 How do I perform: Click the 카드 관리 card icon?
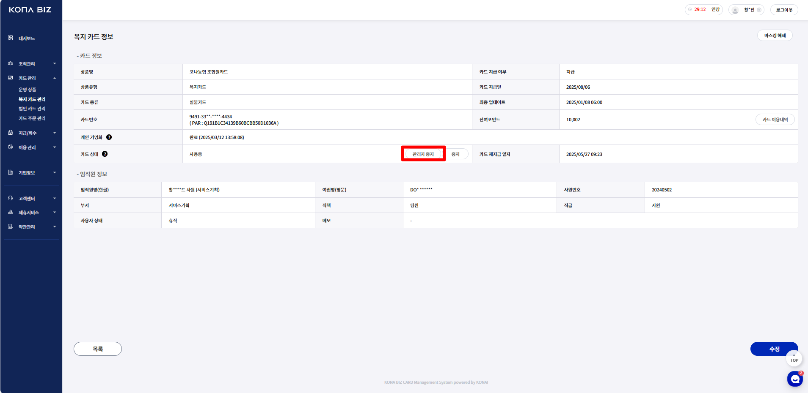(x=10, y=78)
